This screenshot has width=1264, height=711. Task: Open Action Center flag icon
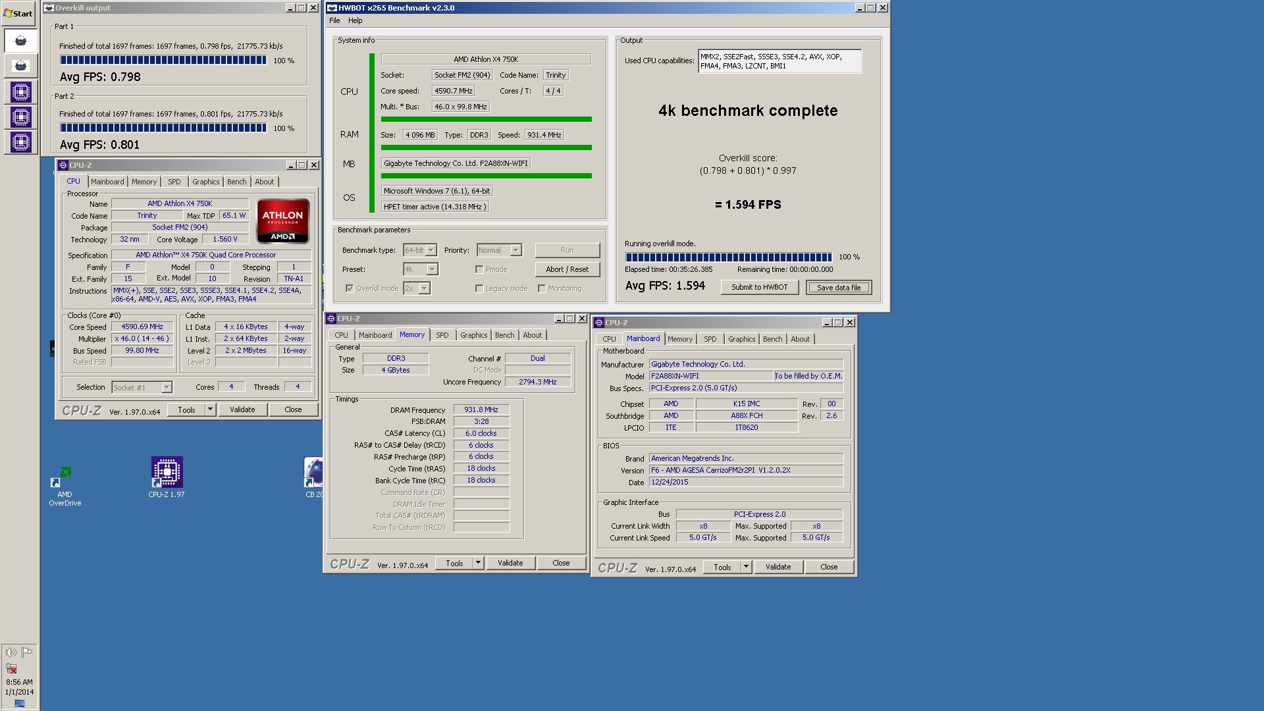[27, 652]
